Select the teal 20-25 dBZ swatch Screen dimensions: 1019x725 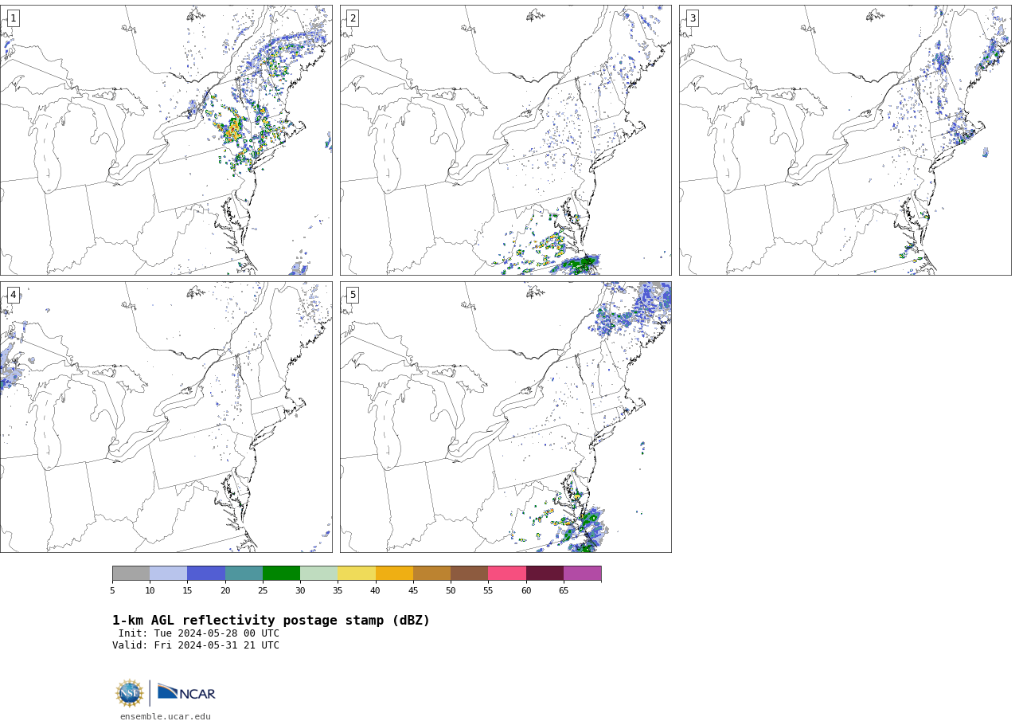(244, 574)
